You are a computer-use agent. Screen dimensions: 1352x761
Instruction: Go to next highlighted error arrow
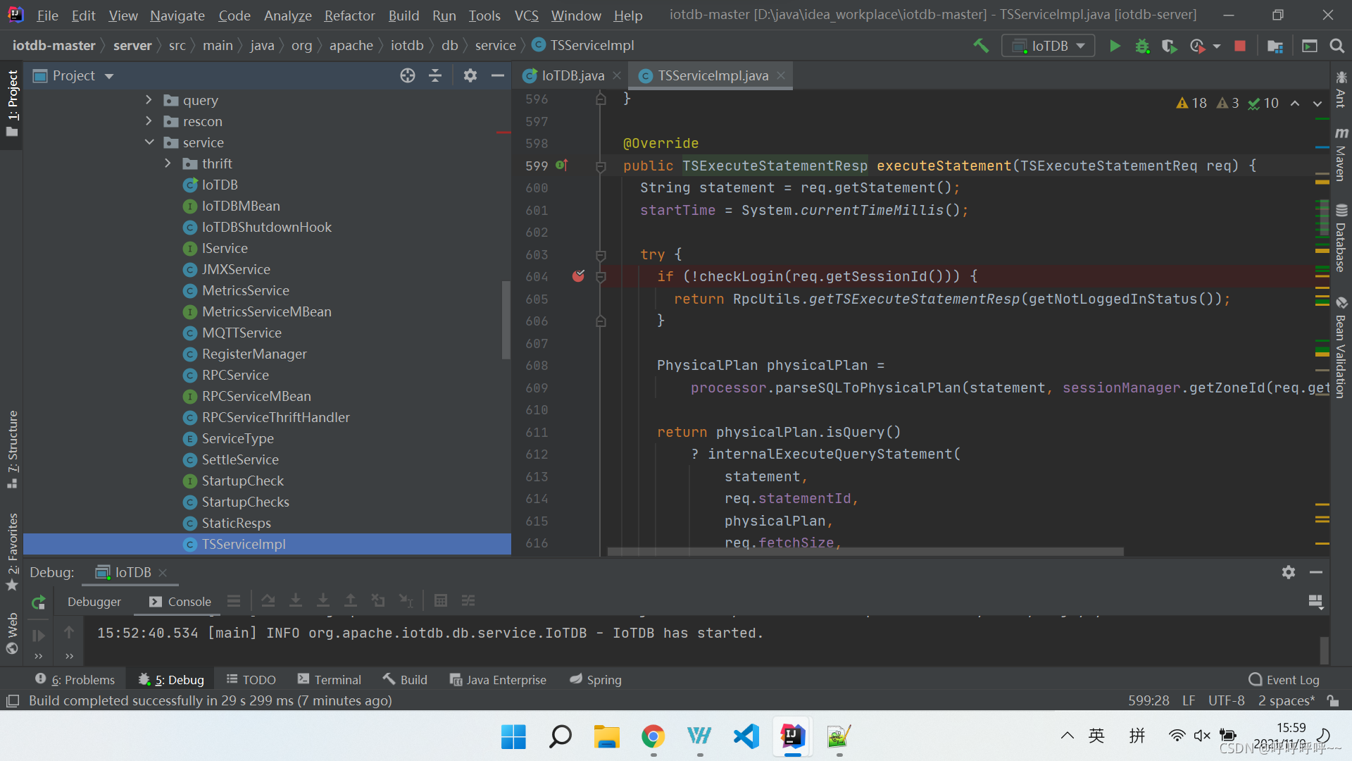point(1317,104)
